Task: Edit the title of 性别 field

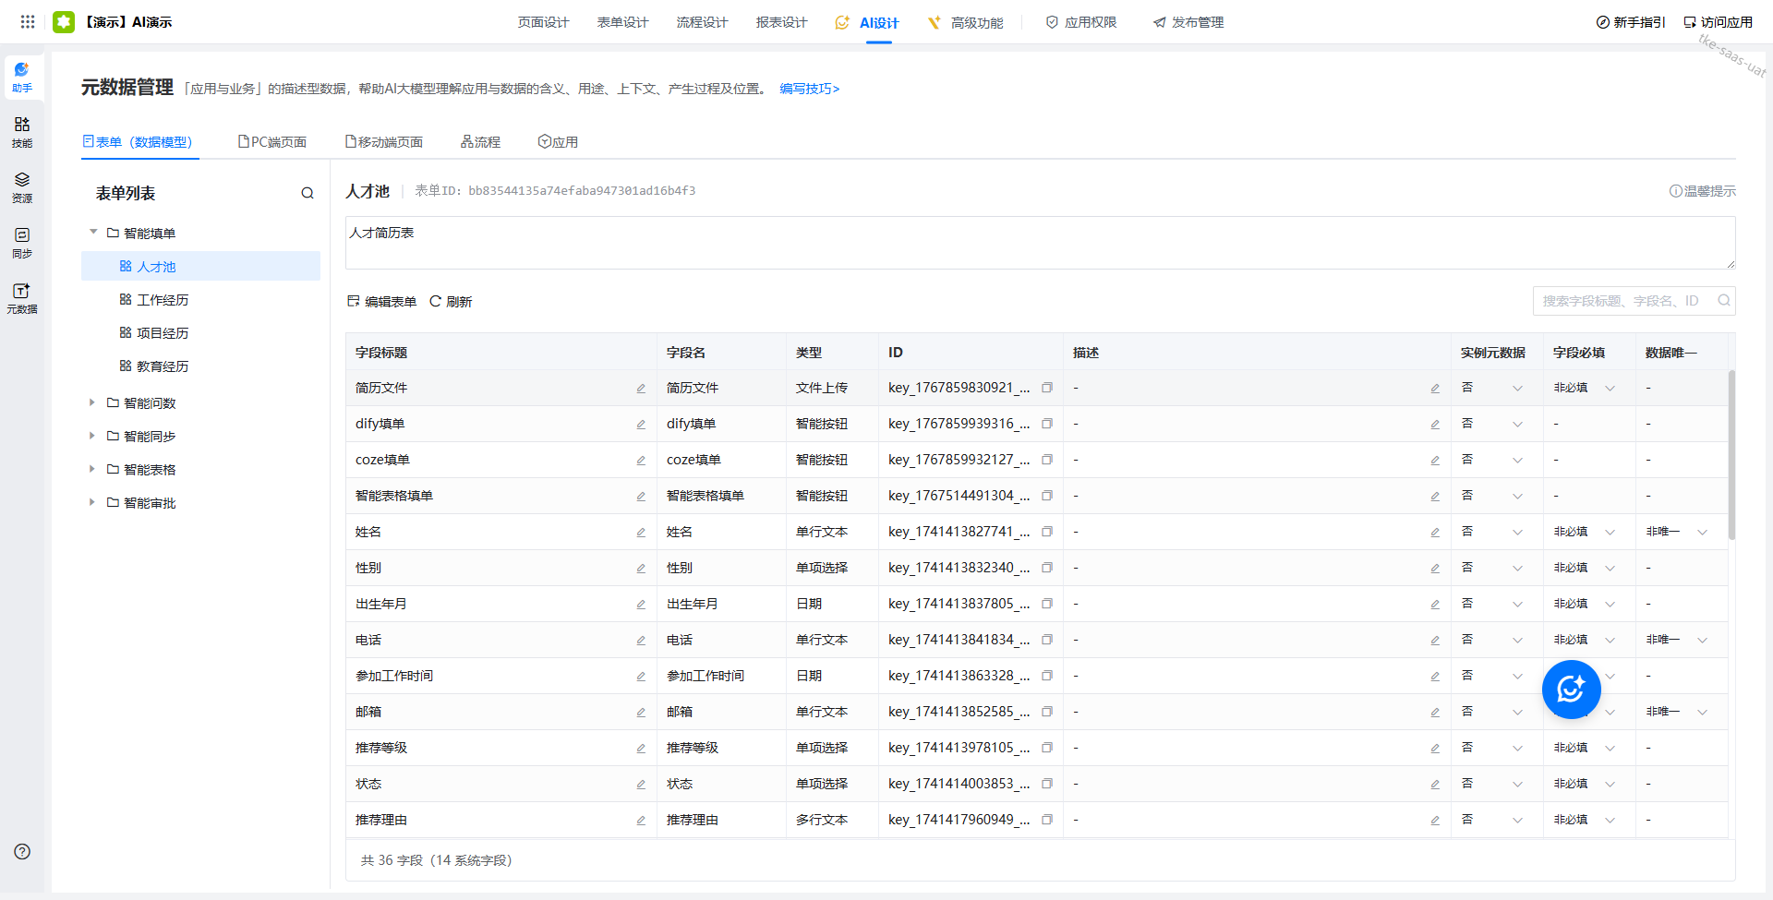Action: pyautogui.click(x=641, y=569)
